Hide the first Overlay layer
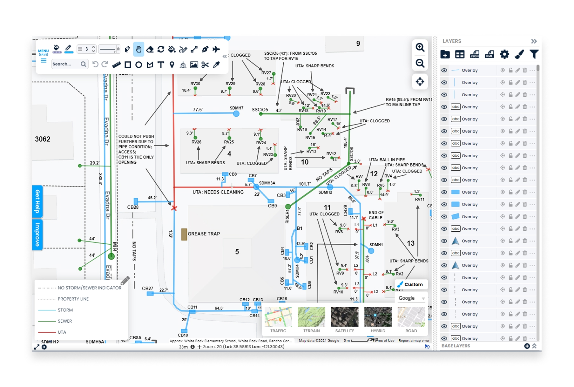The width and height of the screenshot is (574, 387). click(x=444, y=70)
